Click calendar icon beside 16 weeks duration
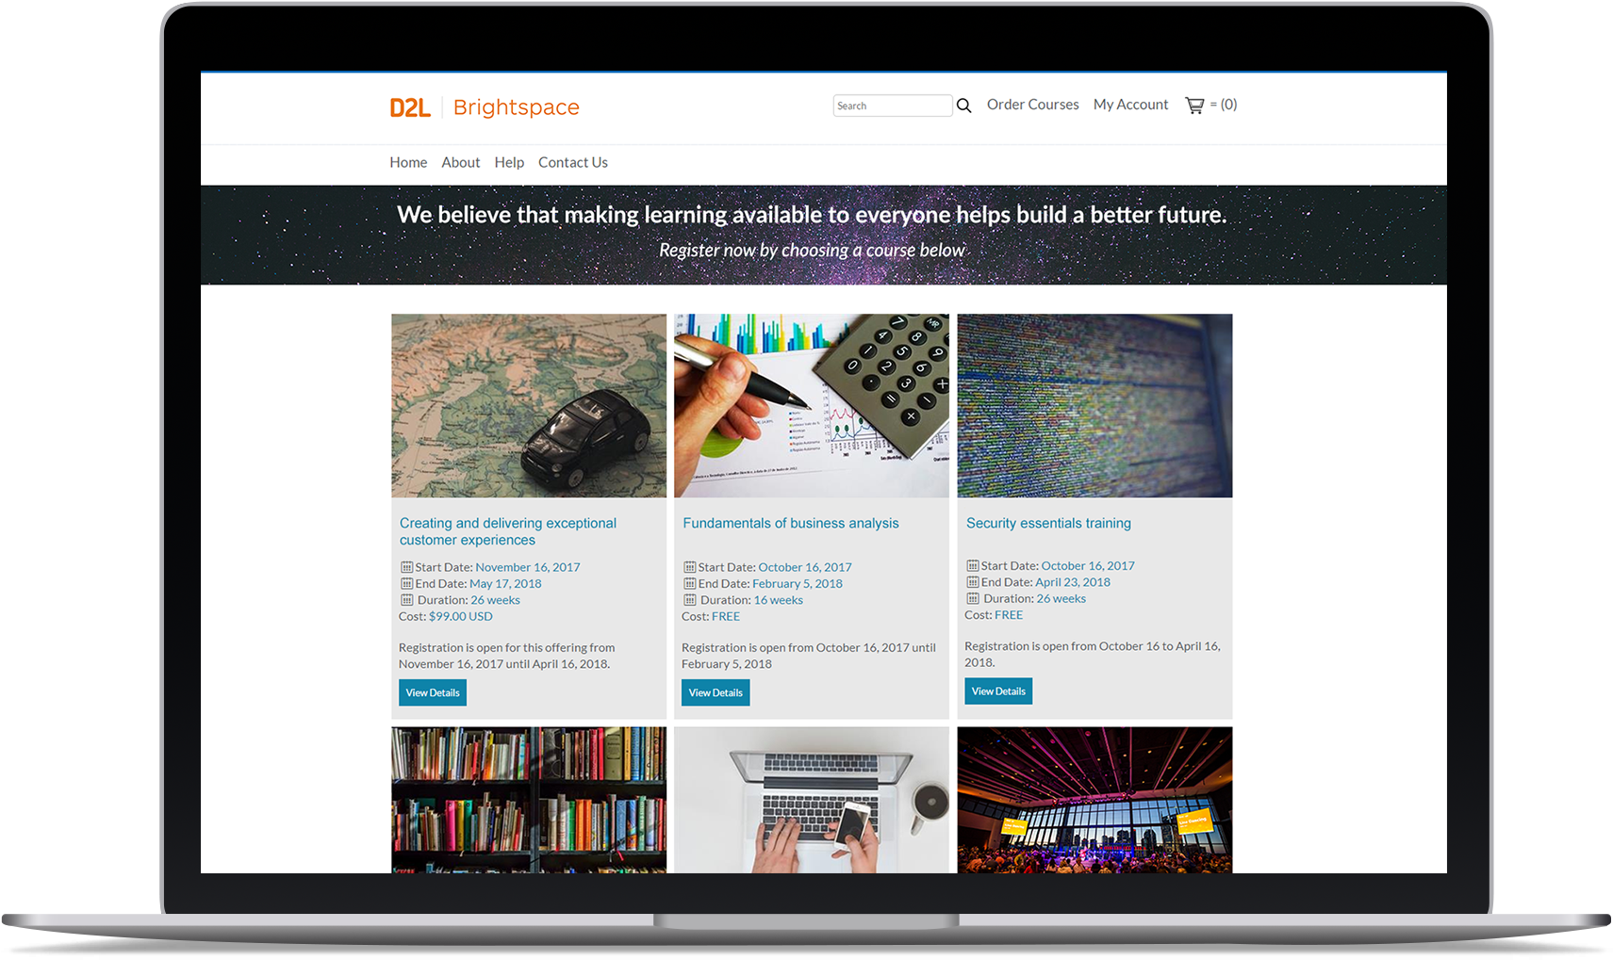This screenshot has height=960, width=1613. tap(690, 600)
